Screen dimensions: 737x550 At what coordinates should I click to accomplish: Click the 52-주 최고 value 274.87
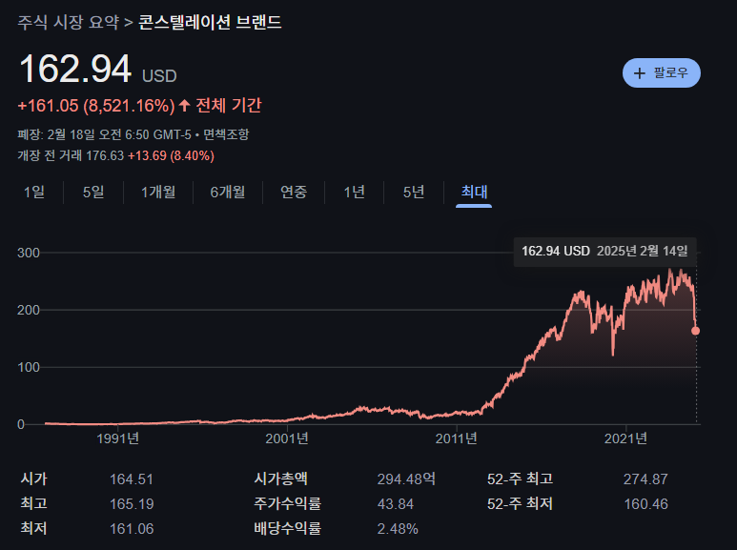click(x=645, y=479)
